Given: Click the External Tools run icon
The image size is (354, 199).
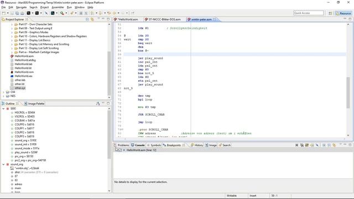Looking at the screenshot, I should pyautogui.click(x=62, y=13).
